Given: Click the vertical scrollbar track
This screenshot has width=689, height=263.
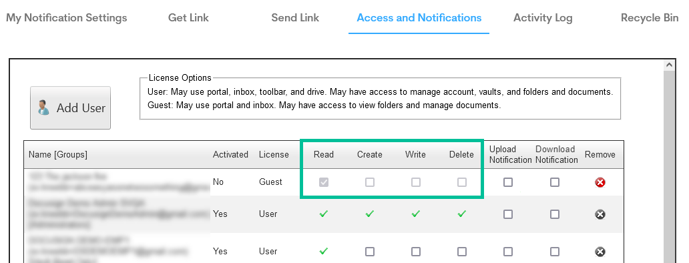Looking at the screenshot, I should pos(669,167).
